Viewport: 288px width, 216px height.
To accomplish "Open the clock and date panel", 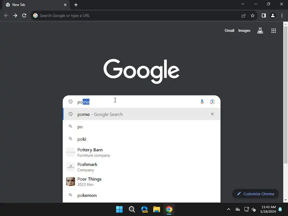I will coord(268,209).
